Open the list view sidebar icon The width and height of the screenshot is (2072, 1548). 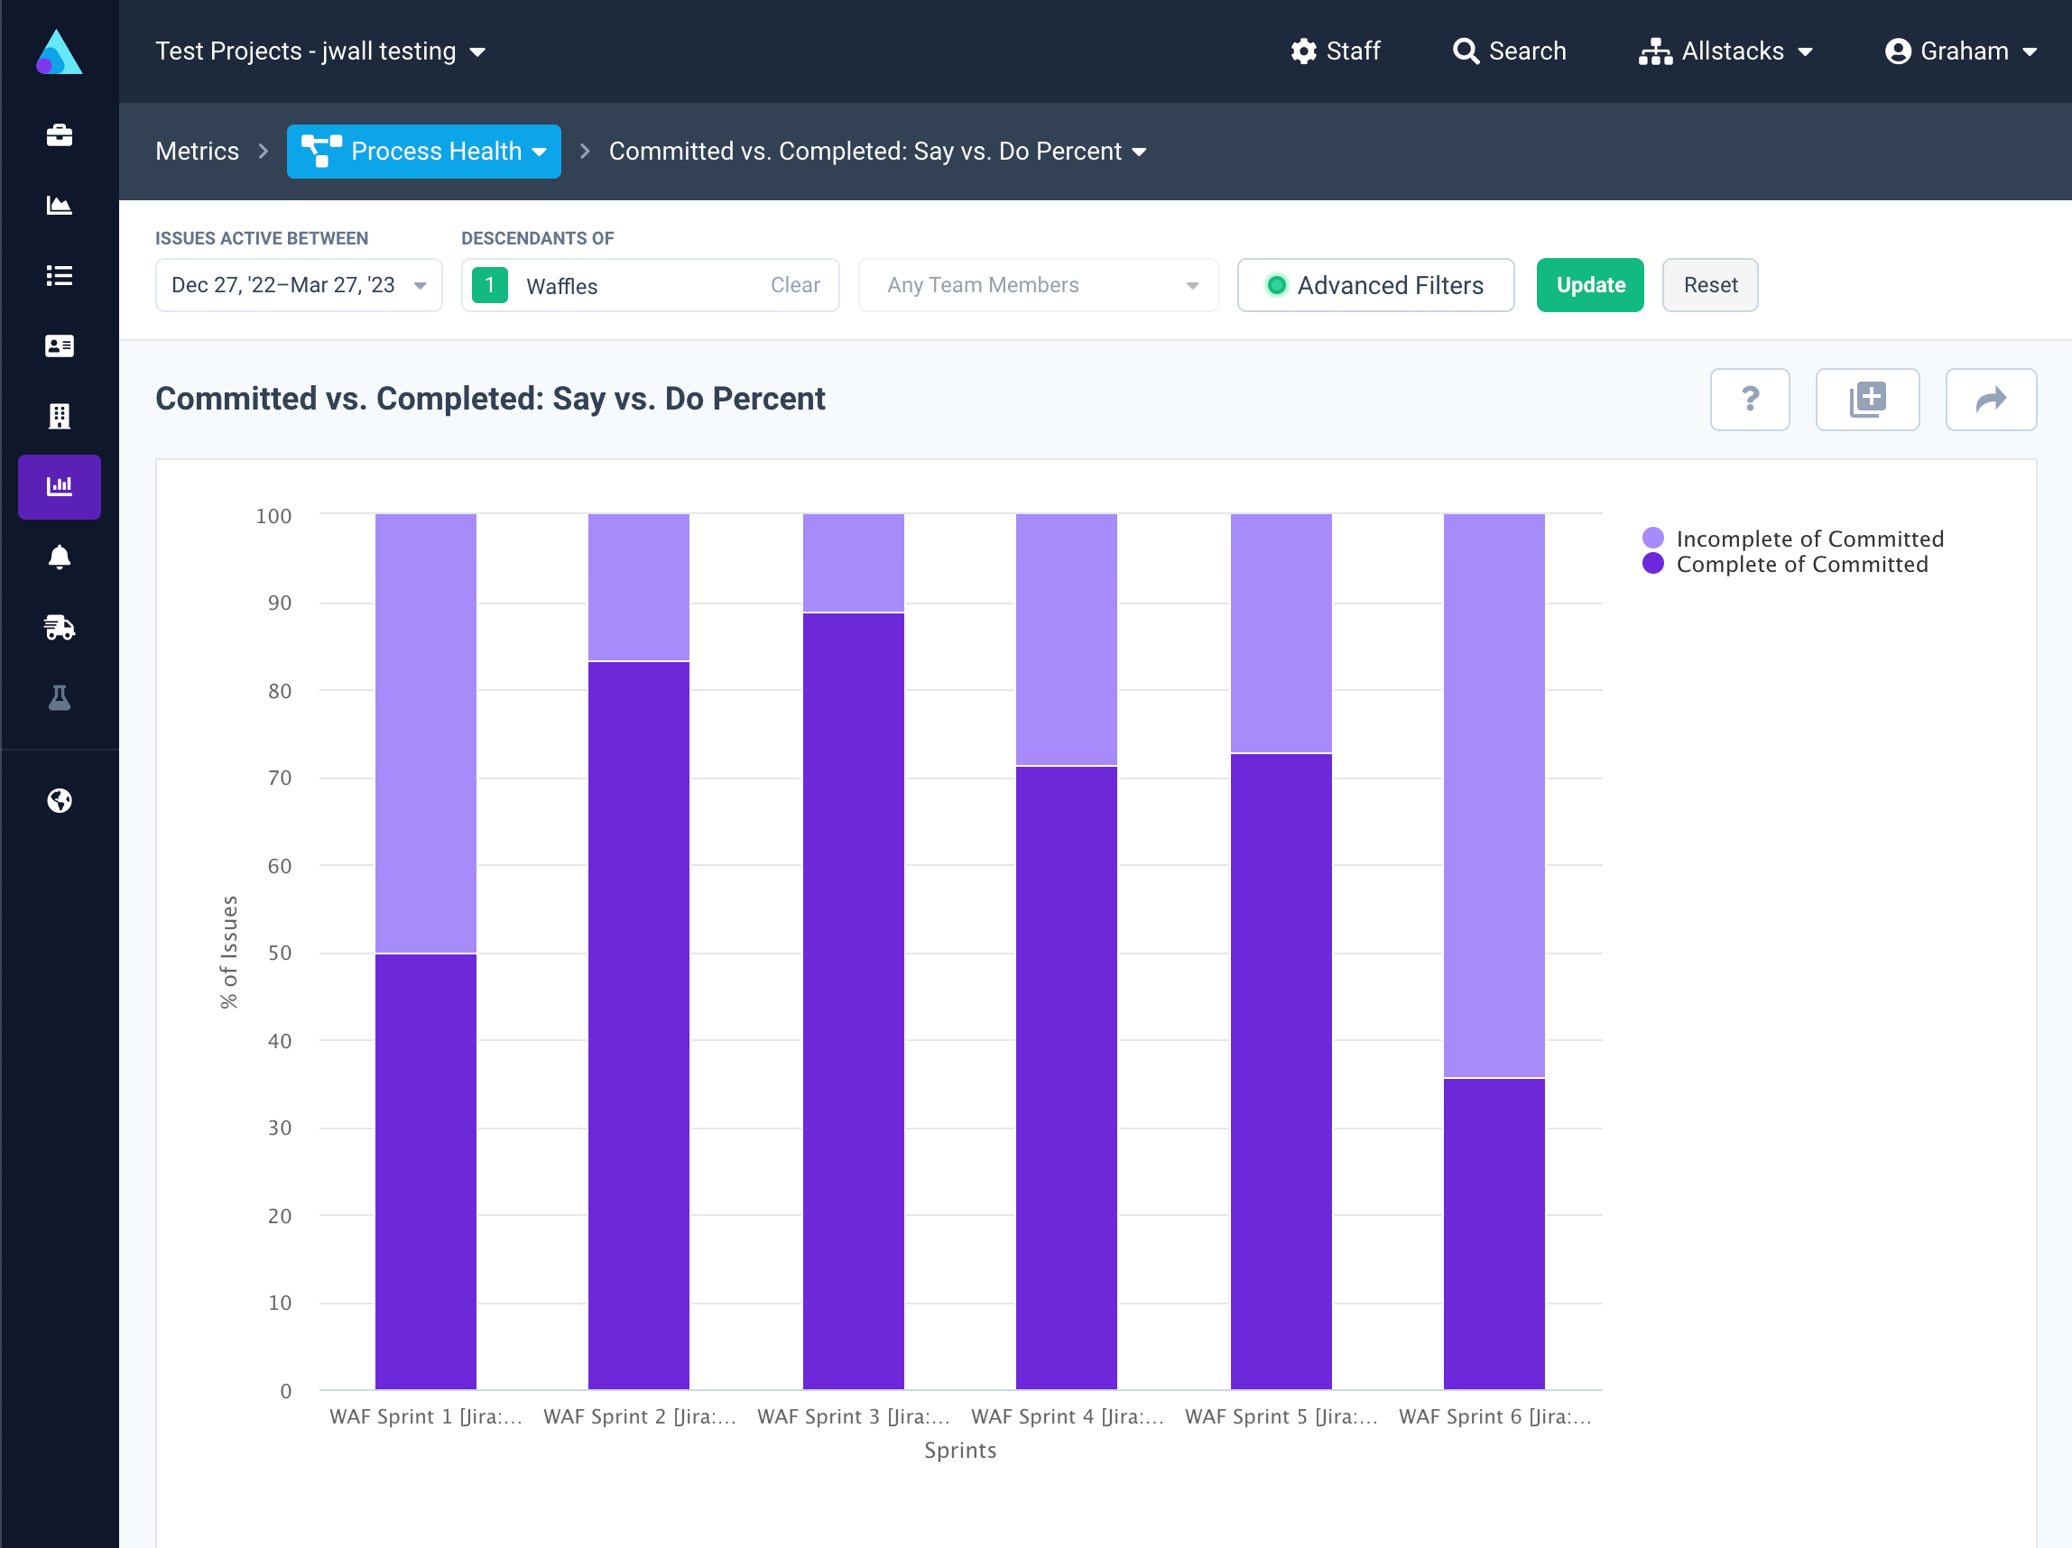coord(59,275)
